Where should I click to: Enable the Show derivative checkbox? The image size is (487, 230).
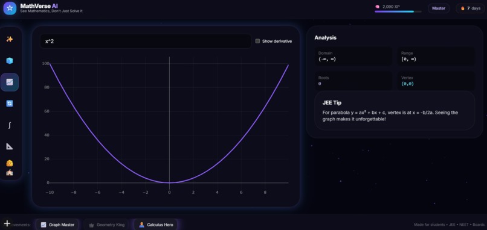(x=257, y=41)
